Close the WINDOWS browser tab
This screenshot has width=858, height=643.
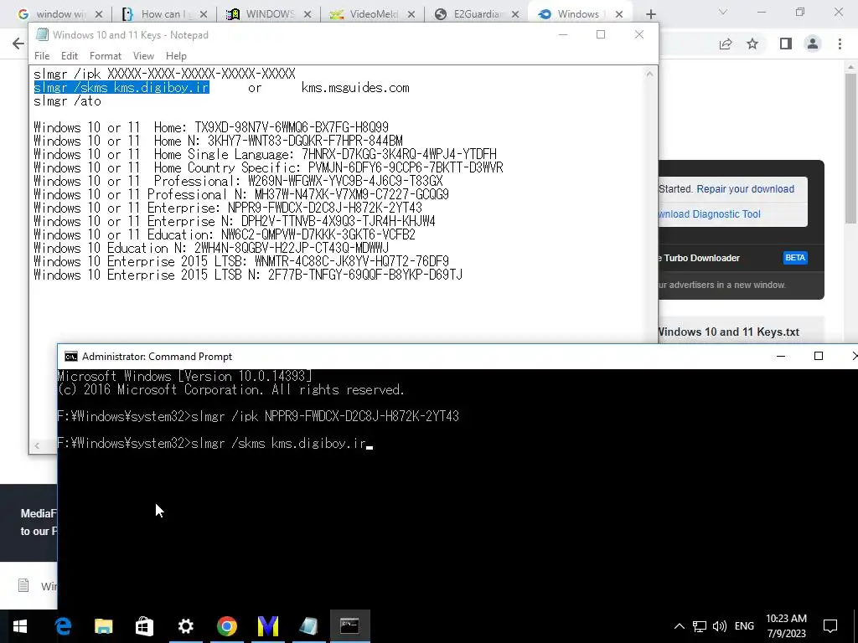point(307,14)
